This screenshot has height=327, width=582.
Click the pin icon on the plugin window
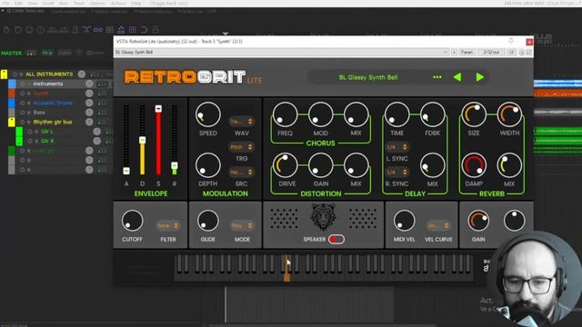[x=511, y=41]
